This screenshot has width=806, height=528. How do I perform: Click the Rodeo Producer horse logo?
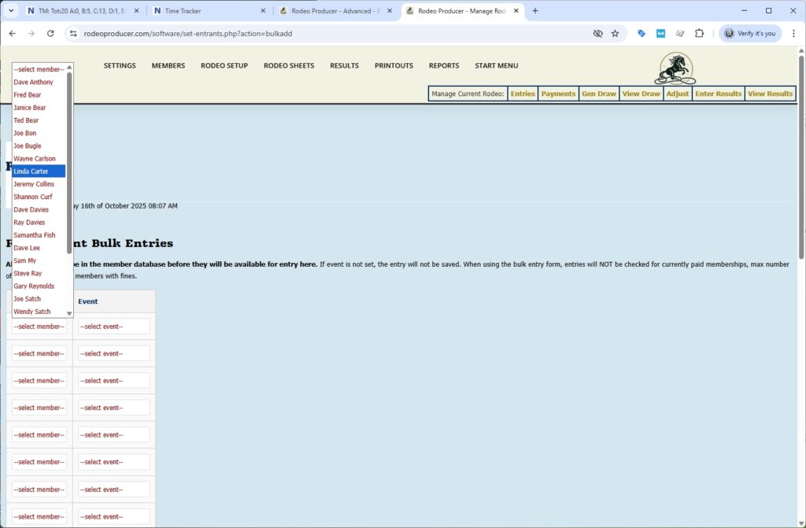(x=675, y=69)
